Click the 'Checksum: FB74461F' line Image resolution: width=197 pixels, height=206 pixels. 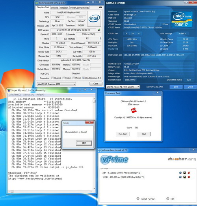point(22,173)
